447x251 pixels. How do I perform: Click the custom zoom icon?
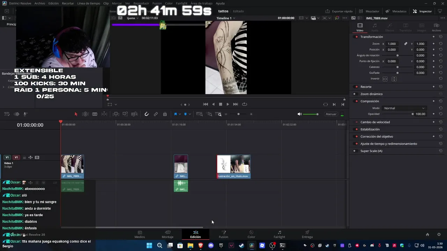(x=218, y=114)
